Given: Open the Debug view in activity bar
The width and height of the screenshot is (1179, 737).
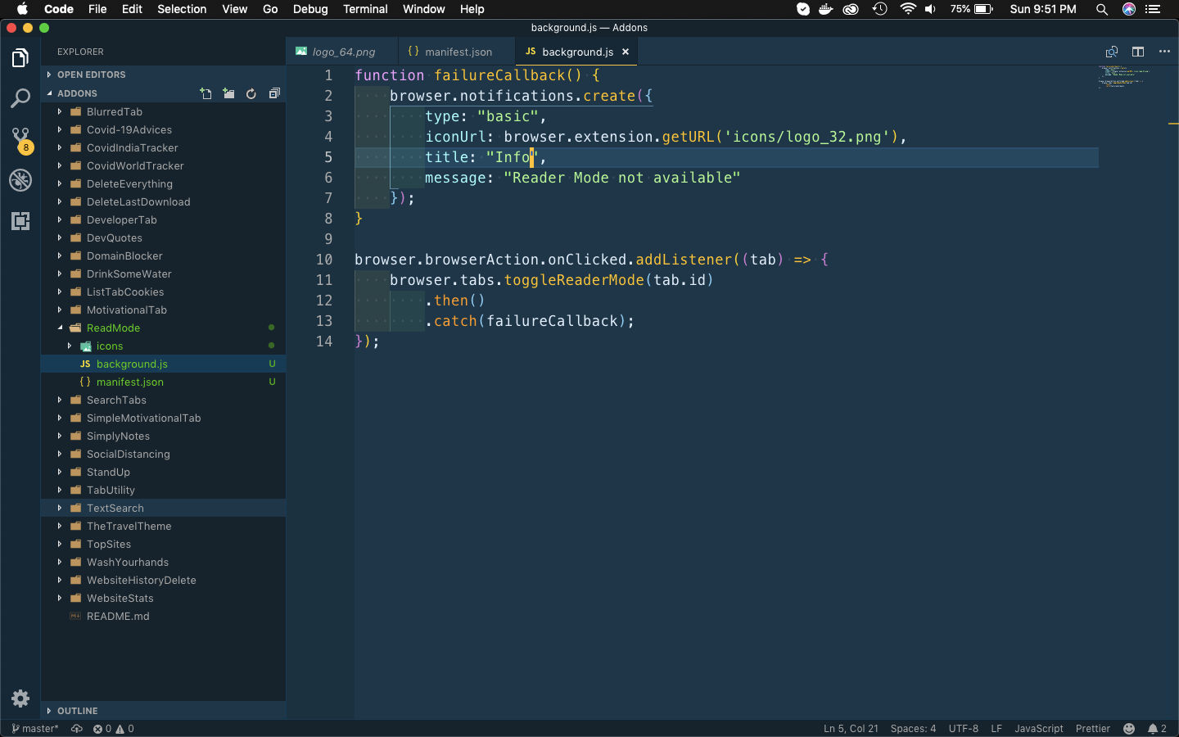Looking at the screenshot, I should click(20, 180).
